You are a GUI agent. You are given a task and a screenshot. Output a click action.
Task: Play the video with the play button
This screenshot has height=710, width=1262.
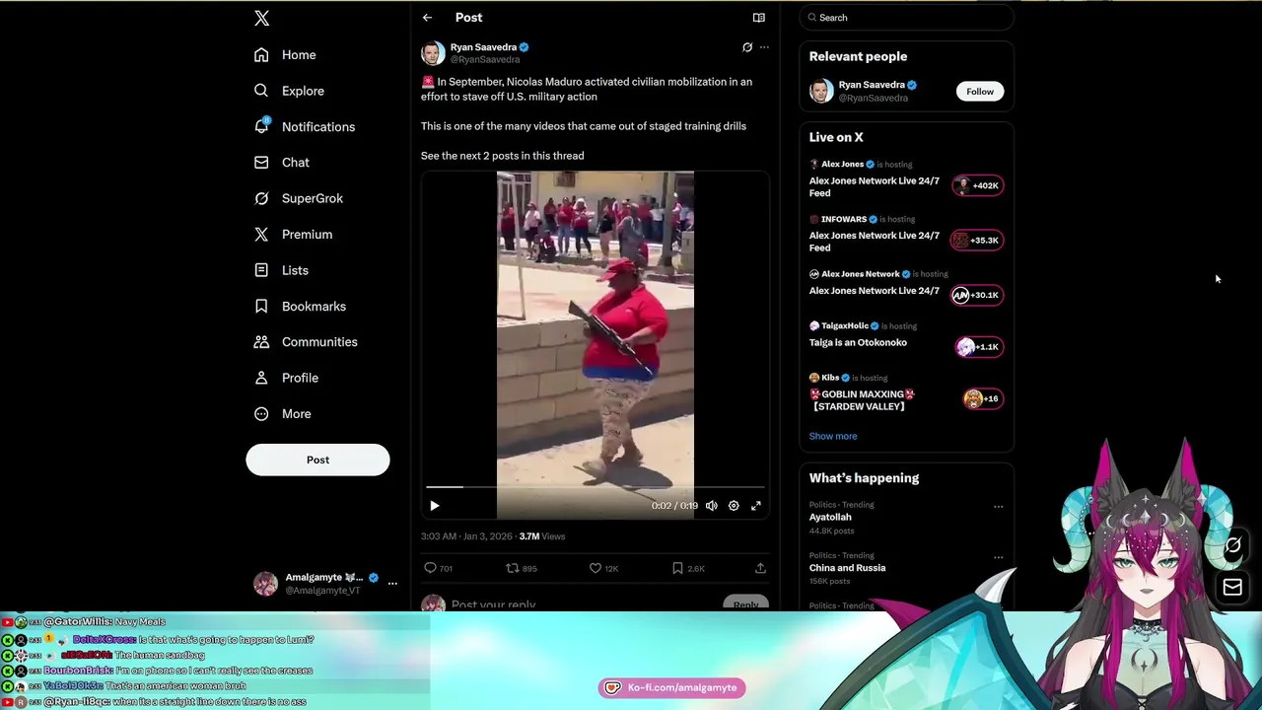[434, 506]
